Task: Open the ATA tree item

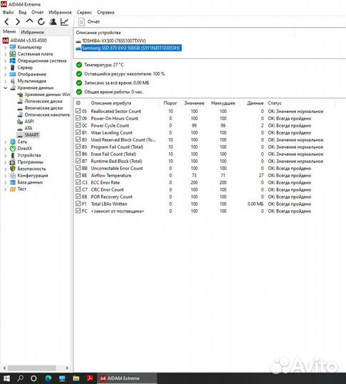Action: tap(28, 128)
